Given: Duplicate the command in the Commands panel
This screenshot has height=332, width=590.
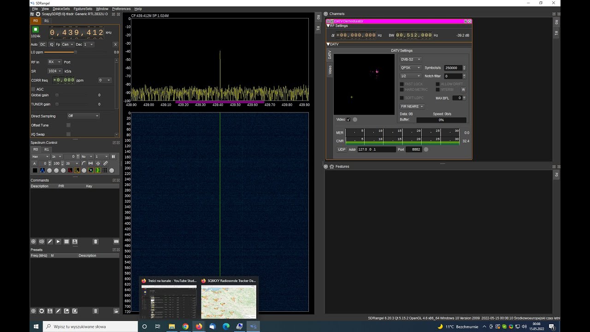Looking at the screenshot, I should click(41, 242).
